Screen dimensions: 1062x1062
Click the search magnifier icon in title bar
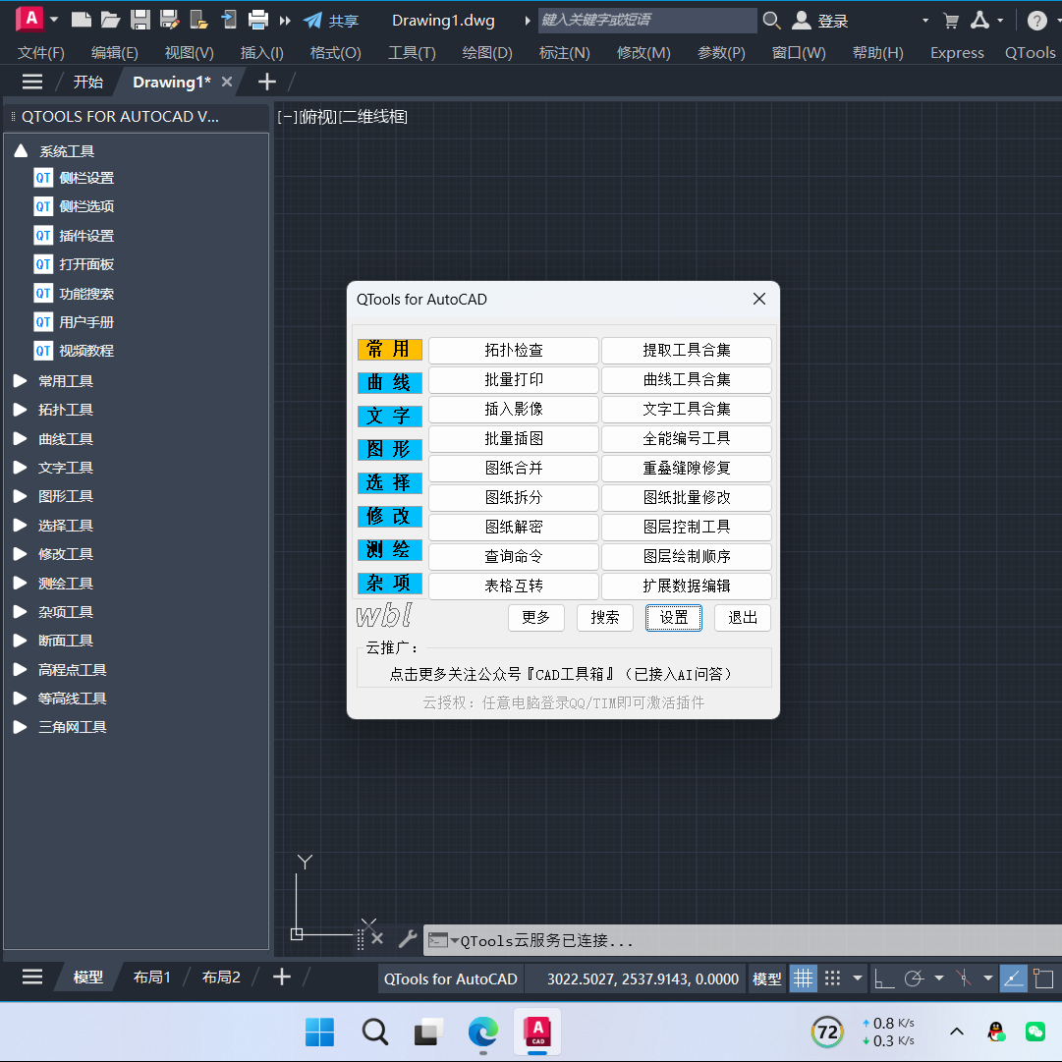pos(772,21)
